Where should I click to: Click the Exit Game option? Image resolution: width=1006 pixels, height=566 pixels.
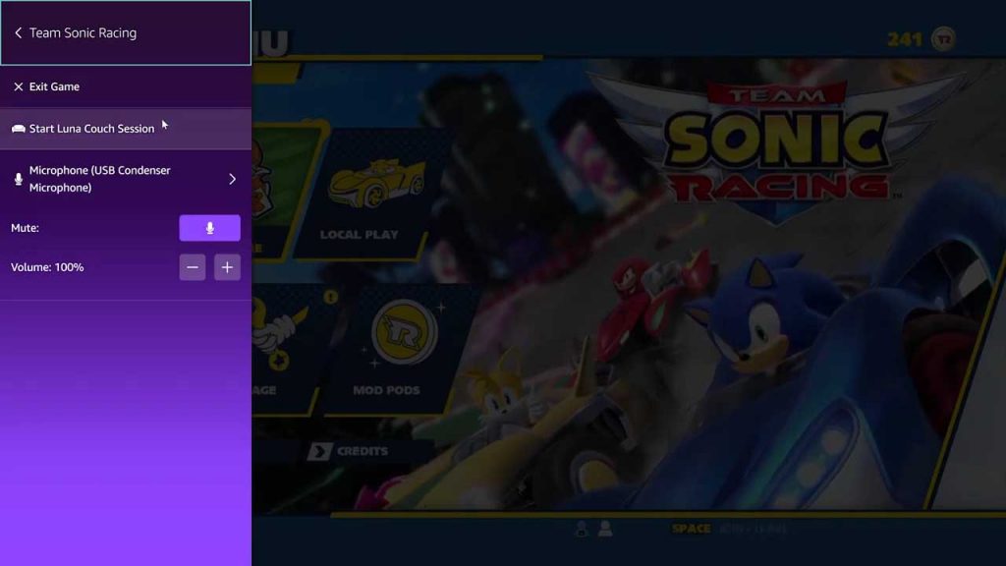point(126,86)
